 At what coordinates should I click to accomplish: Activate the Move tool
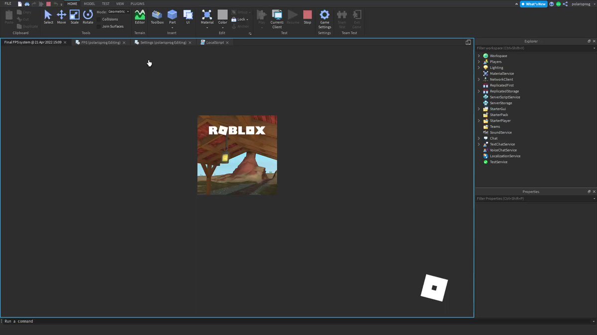pyautogui.click(x=61, y=17)
